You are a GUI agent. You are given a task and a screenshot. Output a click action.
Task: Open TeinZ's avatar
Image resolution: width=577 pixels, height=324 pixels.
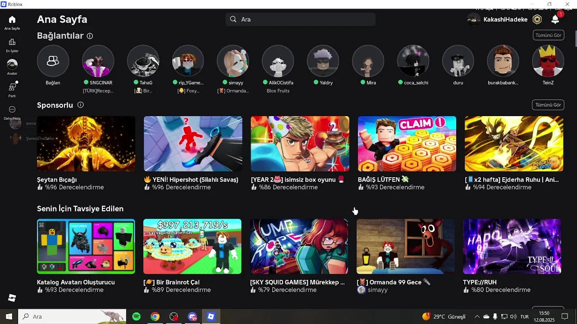pyautogui.click(x=548, y=61)
